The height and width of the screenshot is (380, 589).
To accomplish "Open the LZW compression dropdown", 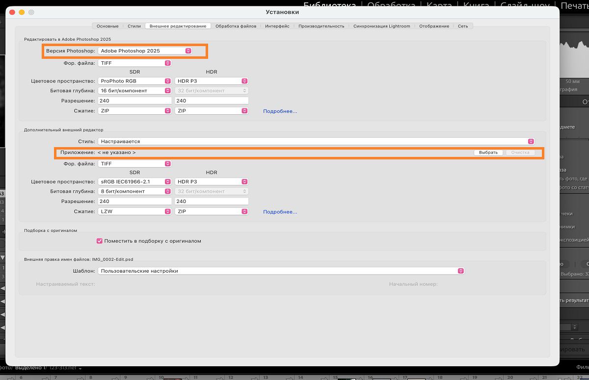I will pyautogui.click(x=134, y=211).
